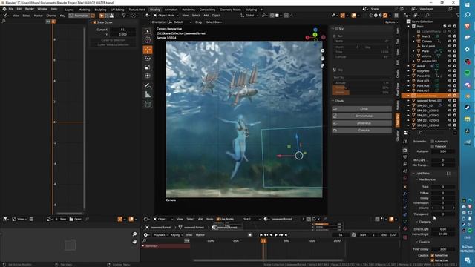The image size is (475, 267).
Task: Toggle the viewport camera view icon
Action: pos(323,65)
